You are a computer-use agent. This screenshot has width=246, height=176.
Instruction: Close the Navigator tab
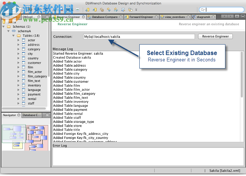pos(19,115)
